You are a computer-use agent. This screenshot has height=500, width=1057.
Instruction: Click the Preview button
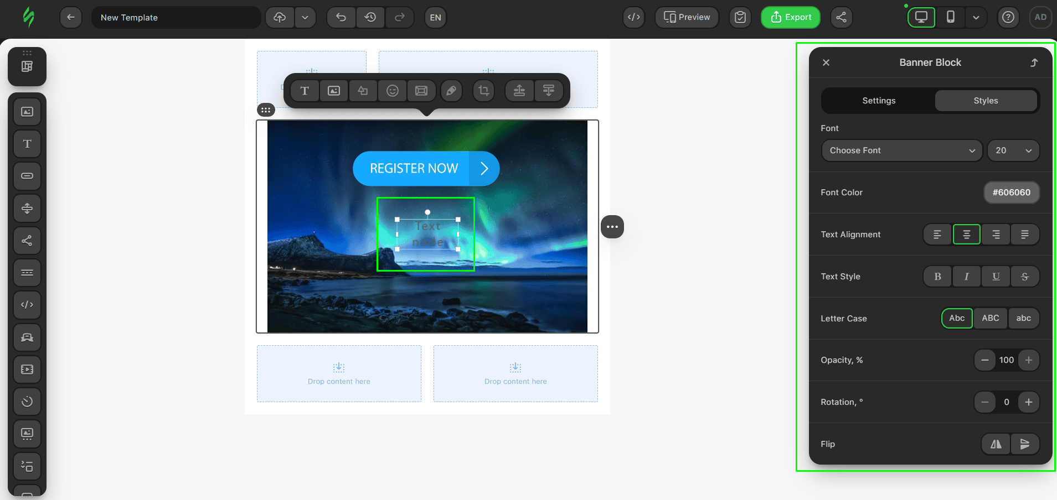pos(687,17)
